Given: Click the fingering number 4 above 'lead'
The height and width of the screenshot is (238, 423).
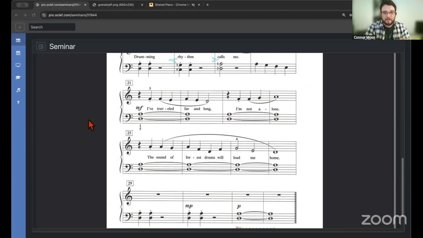Looking at the screenshot, I should (x=237, y=139).
